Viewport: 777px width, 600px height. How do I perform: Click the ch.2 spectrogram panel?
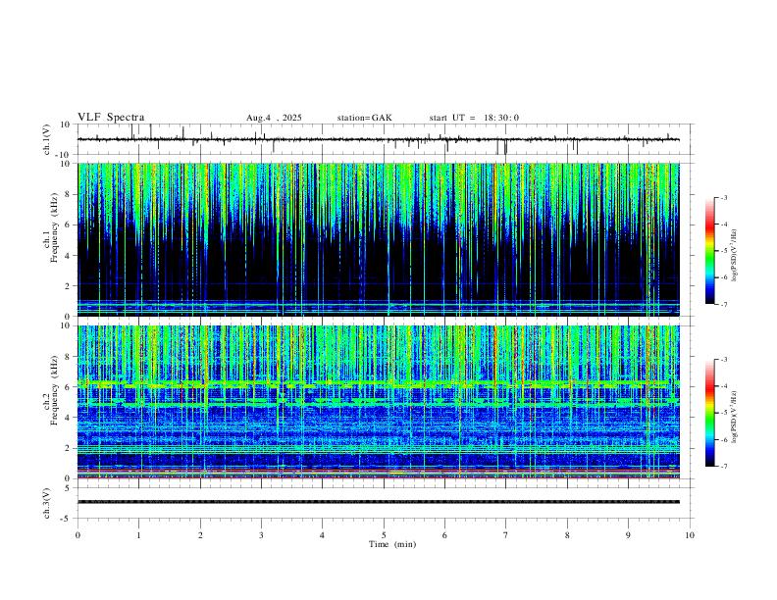coord(378,402)
